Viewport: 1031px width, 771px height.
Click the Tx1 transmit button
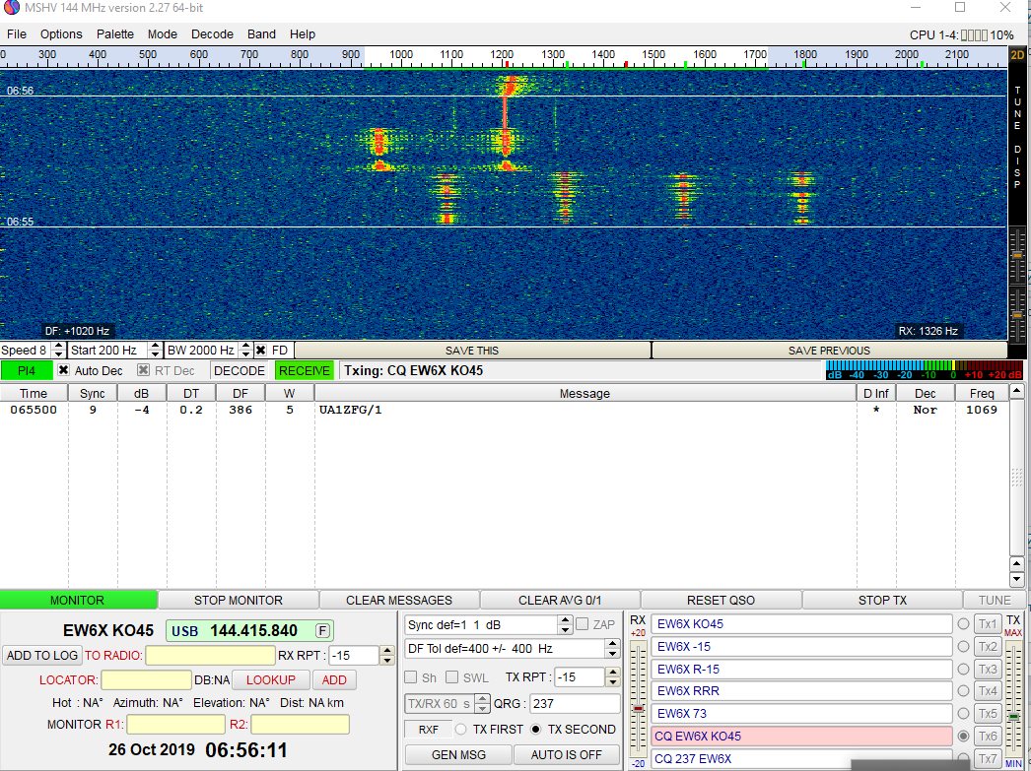tap(987, 624)
